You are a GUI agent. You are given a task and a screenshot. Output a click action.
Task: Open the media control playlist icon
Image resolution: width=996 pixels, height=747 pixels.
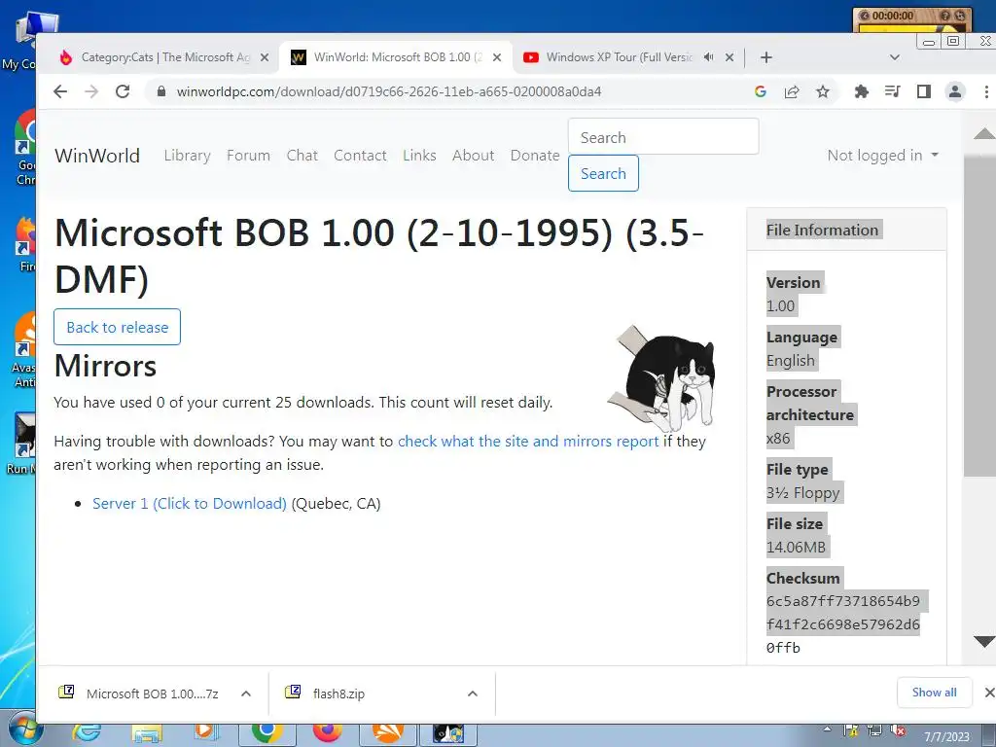(x=893, y=91)
